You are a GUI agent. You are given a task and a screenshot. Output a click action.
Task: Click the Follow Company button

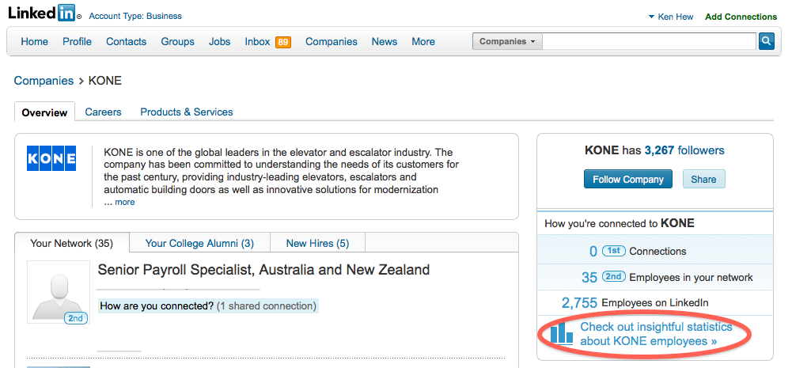pyautogui.click(x=628, y=179)
